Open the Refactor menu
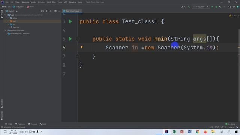 41,3
